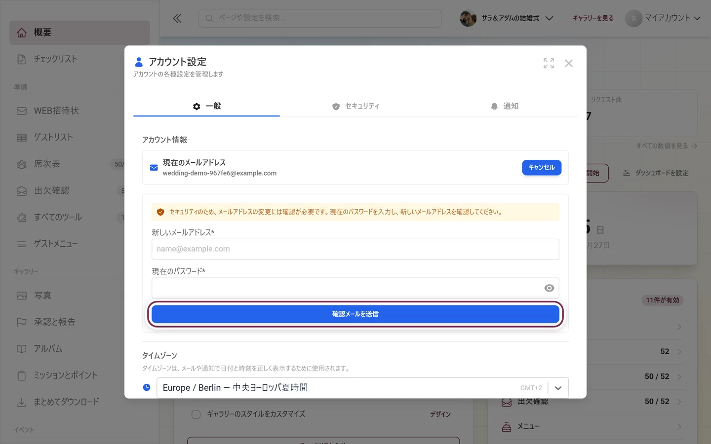Click the ゲストリスト table icon
The width and height of the screenshot is (711, 444).
22,138
